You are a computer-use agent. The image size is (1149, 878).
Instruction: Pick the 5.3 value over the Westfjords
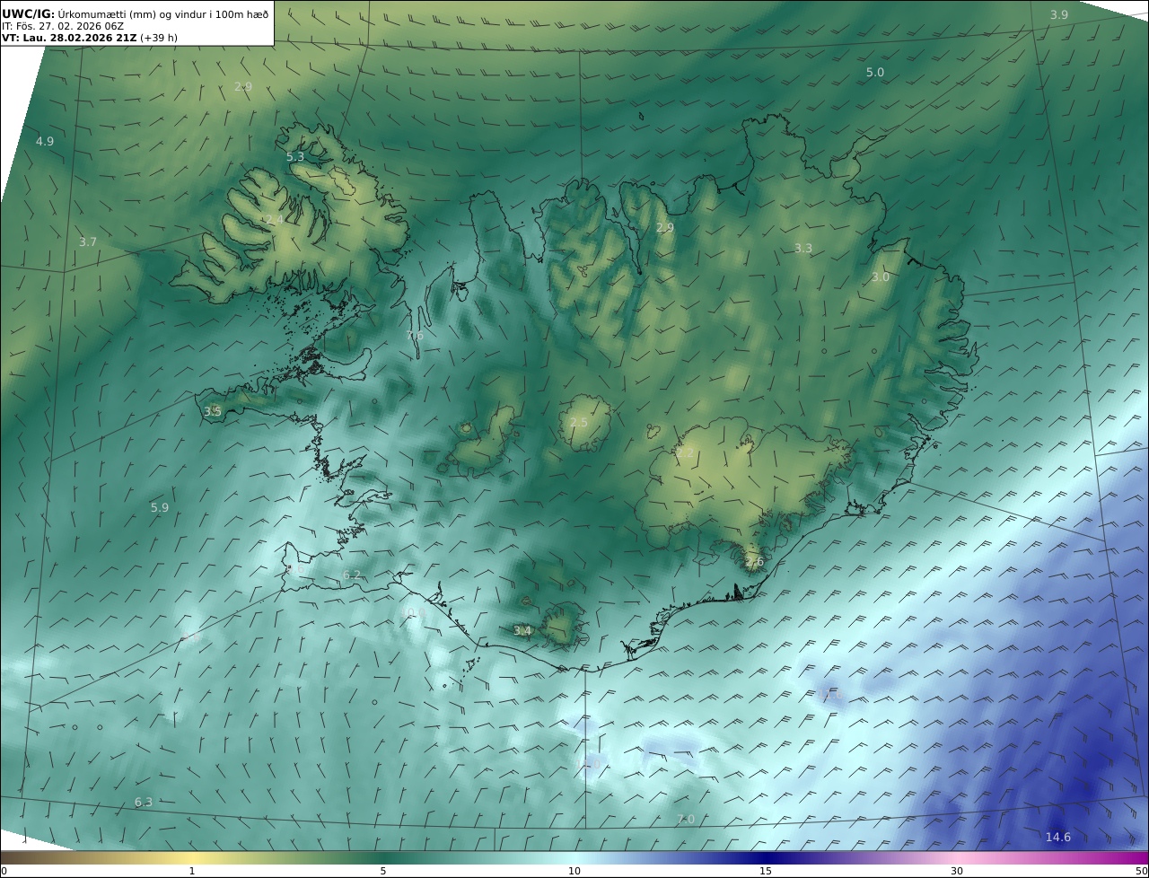coord(295,156)
